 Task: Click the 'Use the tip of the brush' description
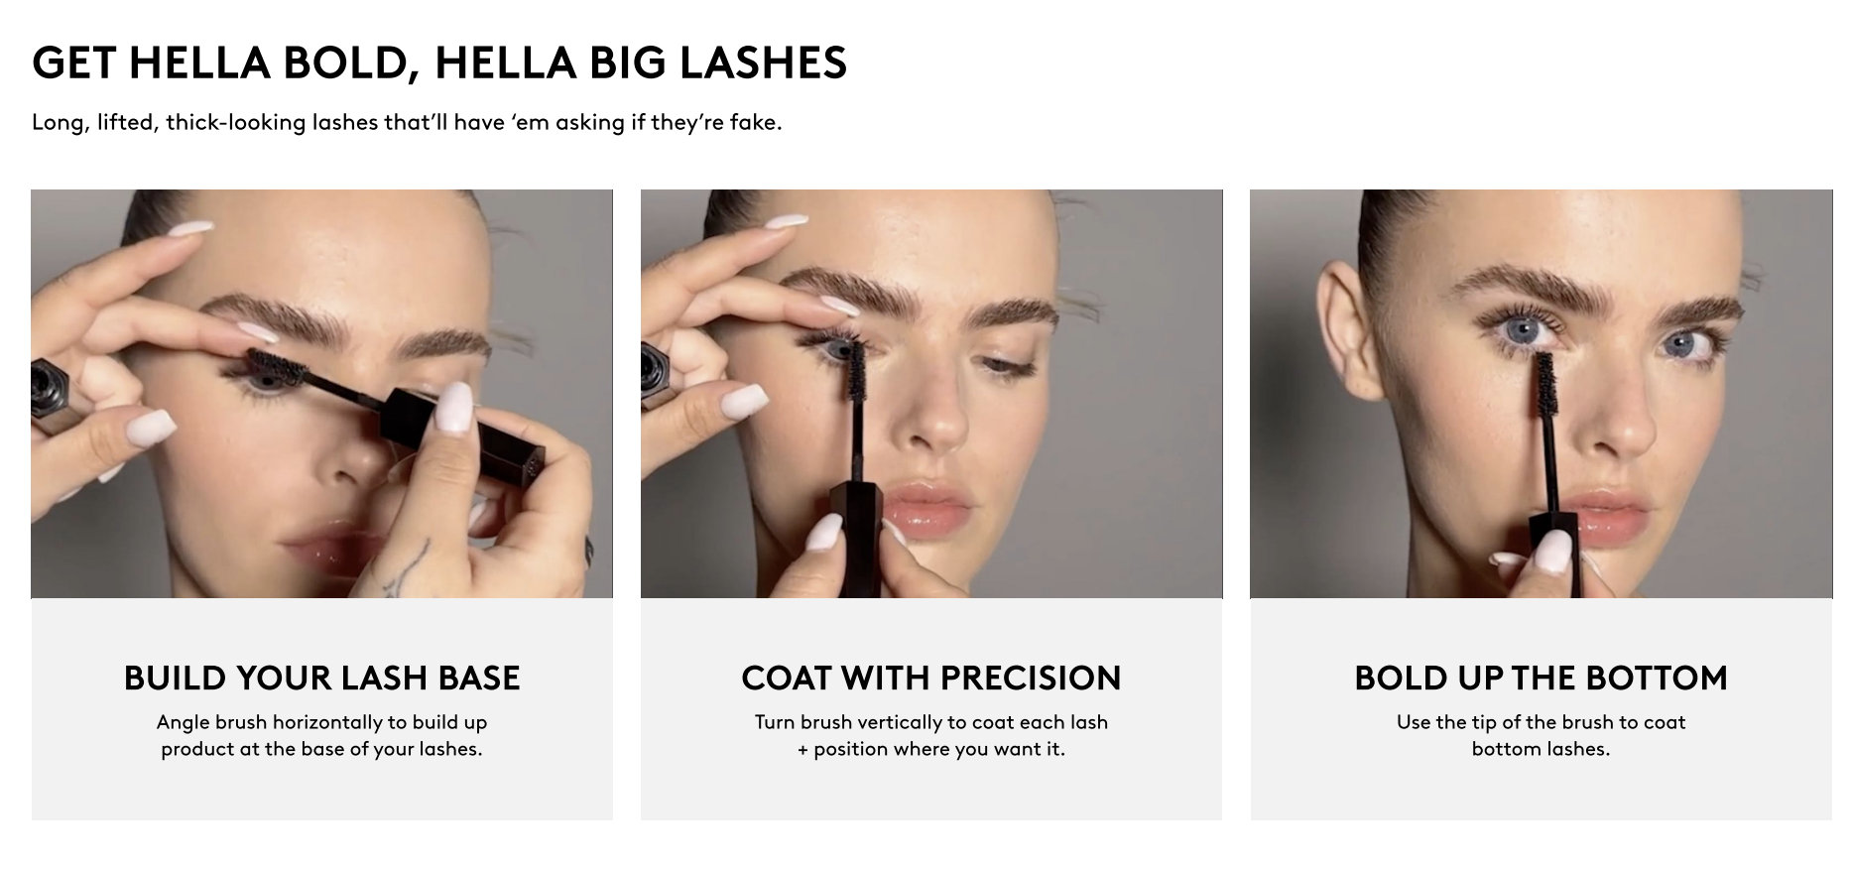tap(1541, 735)
